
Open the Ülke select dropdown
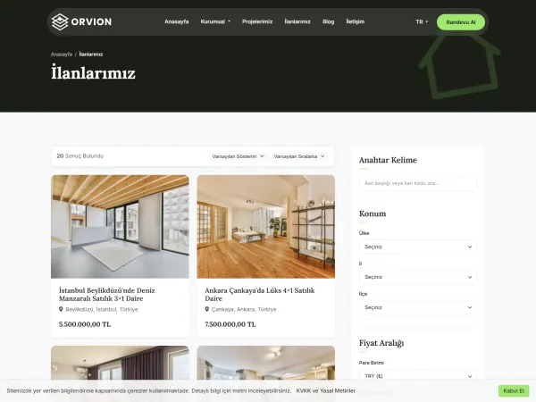pos(418,247)
